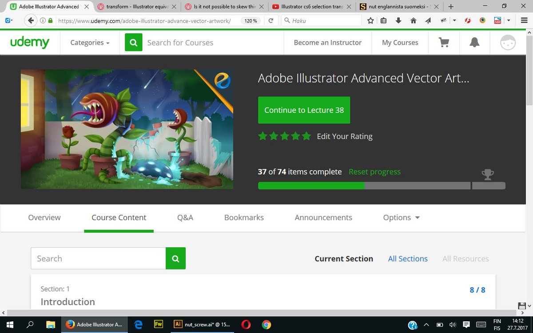Open the shopping cart icon
The width and height of the screenshot is (533, 333).
[x=444, y=43]
